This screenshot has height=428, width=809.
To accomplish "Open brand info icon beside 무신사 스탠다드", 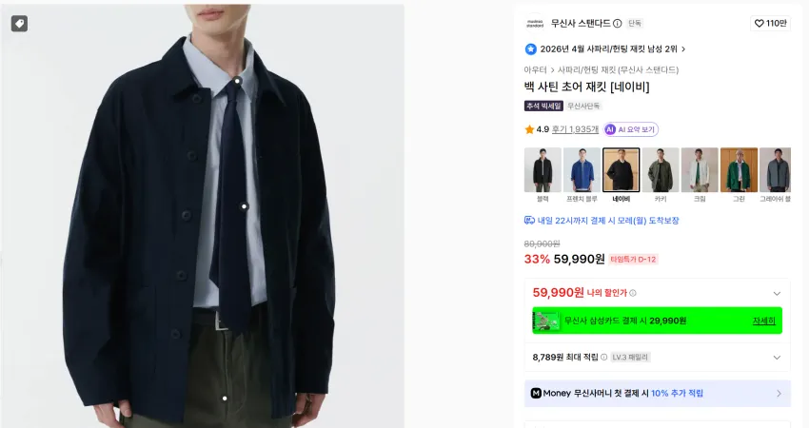I will pos(617,23).
